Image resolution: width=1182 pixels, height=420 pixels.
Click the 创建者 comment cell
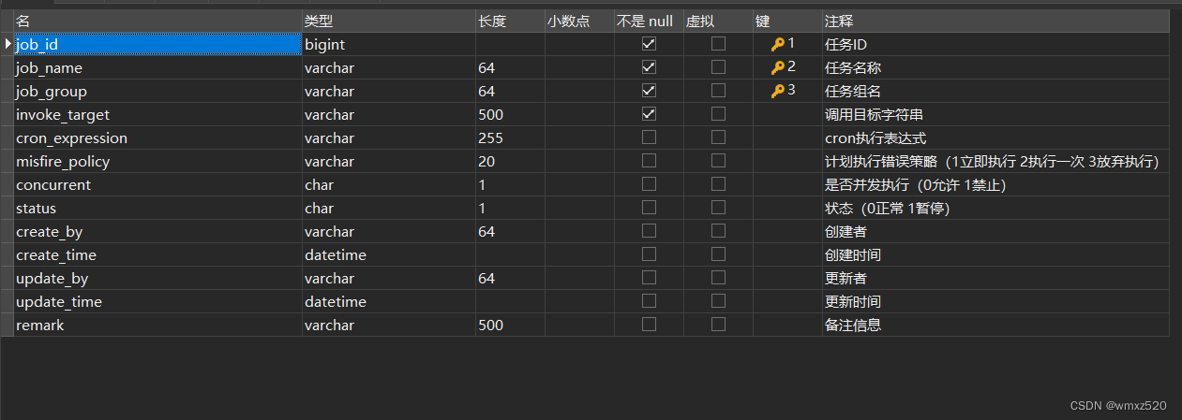pyautogui.click(x=995, y=231)
